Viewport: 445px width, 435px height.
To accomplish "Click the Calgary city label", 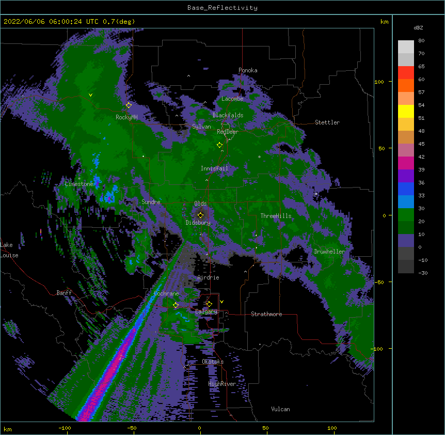I will 206,312.
